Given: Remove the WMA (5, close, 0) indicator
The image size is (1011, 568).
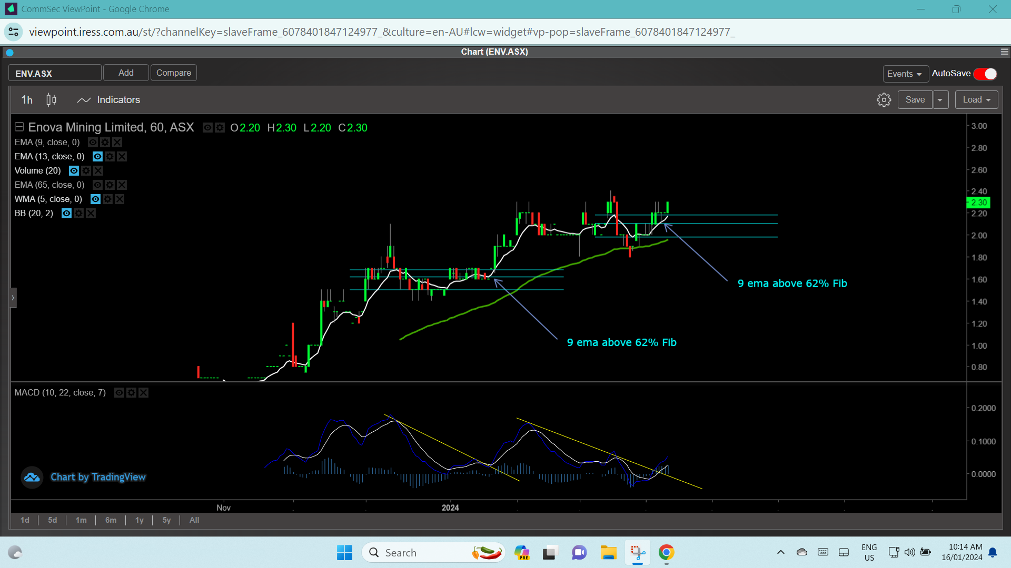Looking at the screenshot, I should point(120,199).
